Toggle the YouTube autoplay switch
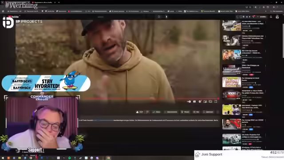The height and width of the screenshot is (160, 284). (x=189, y=102)
